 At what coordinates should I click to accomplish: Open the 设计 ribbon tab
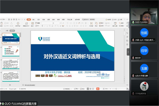coord(38,19)
